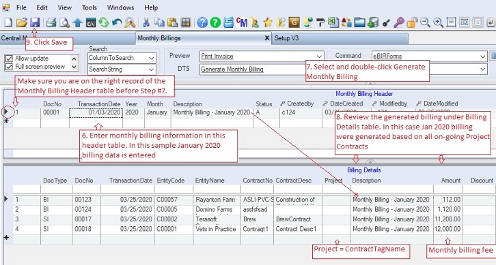
Task: Expand the ColumnToSearch dropdown
Action: click(x=152, y=58)
